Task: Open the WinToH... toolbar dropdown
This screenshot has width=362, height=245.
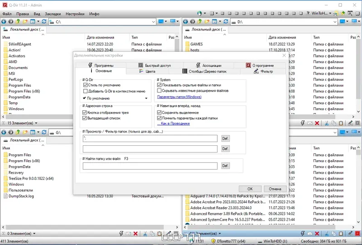Action: point(330,14)
